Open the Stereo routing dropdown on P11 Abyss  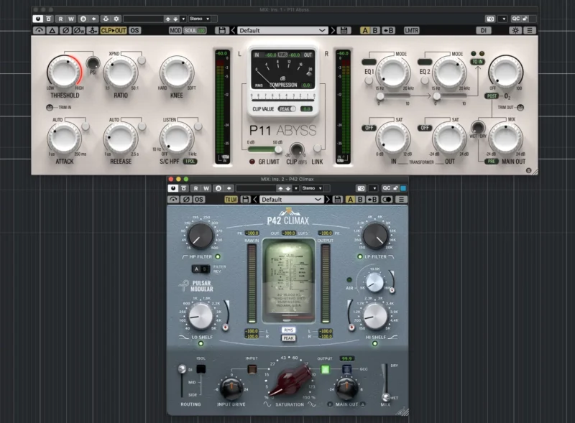pyautogui.click(x=198, y=17)
